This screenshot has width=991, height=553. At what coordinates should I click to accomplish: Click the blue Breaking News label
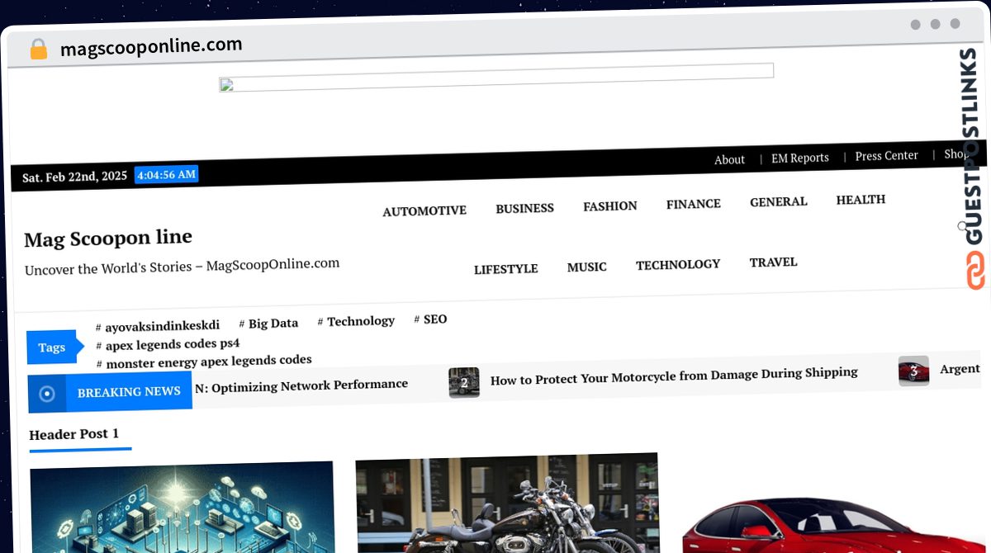click(x=129, y=391)
